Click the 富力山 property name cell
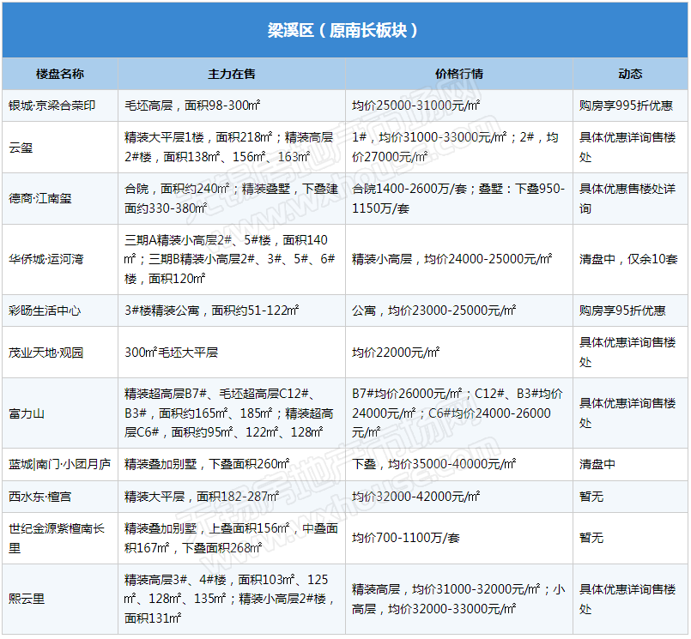 [x=27, y=413]
